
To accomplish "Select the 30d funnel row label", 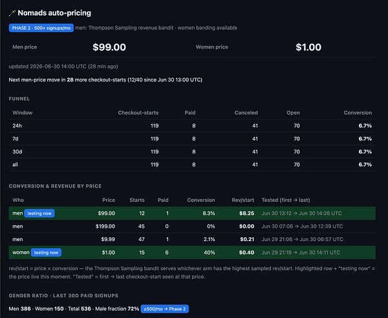I will [17, 152].
